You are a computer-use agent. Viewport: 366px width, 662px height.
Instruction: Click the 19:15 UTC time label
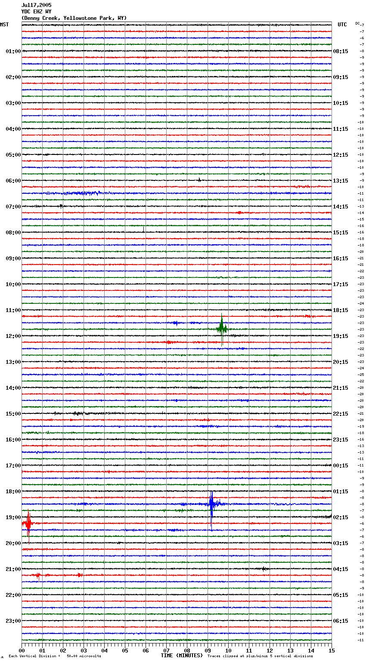(341, 336)
